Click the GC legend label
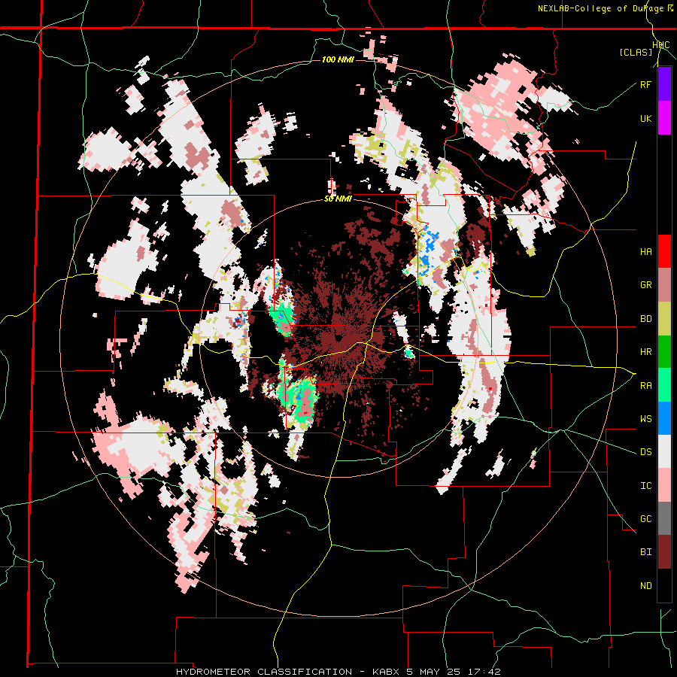 point(645,519)
